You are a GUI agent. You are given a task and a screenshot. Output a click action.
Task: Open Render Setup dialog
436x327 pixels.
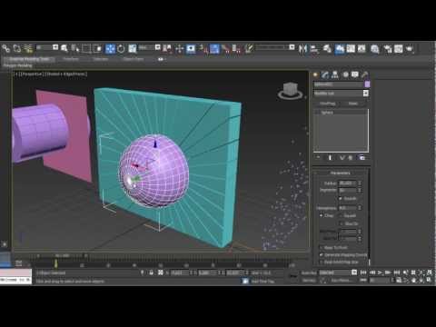388,48
